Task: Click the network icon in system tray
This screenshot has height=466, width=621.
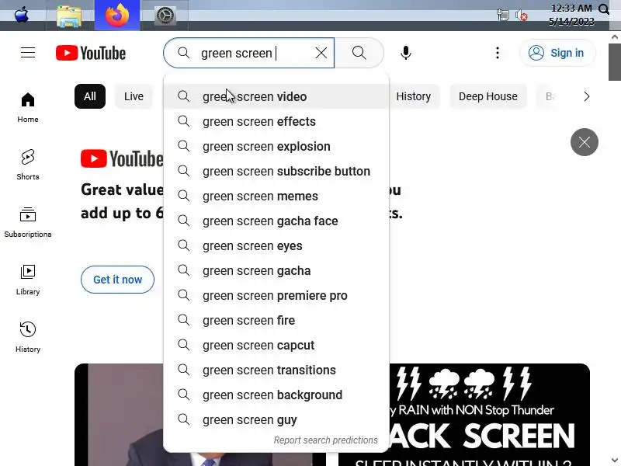Action: pyautogui.click(x=502, y=16)
